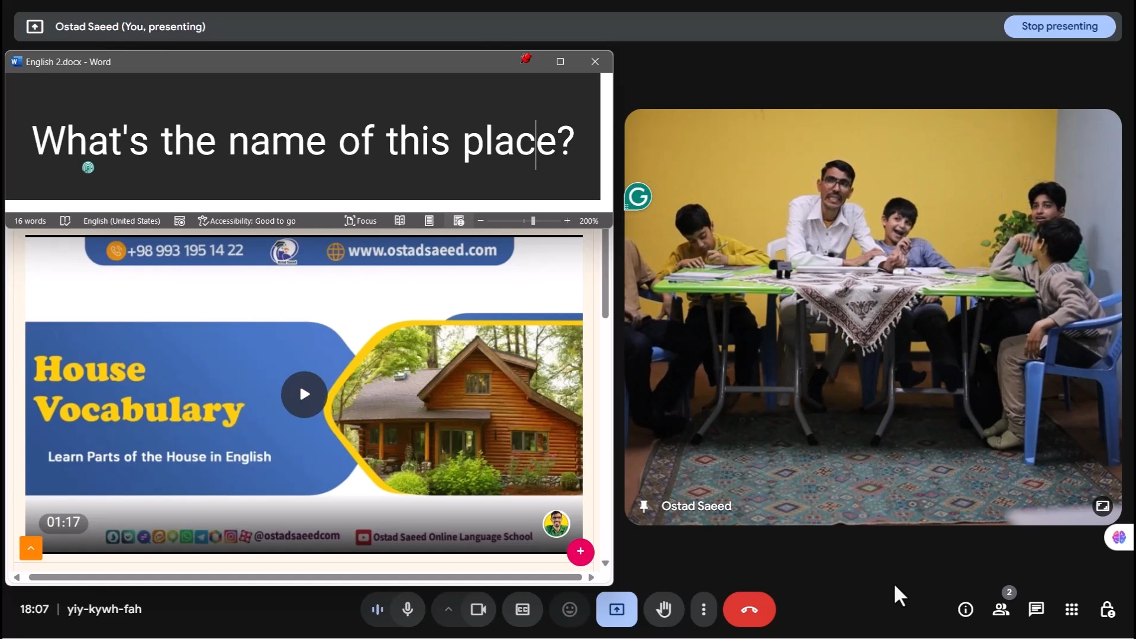Click the 'What's the name of this place?' text
This screenshot has height=639, width=1136.
[303, 141]
